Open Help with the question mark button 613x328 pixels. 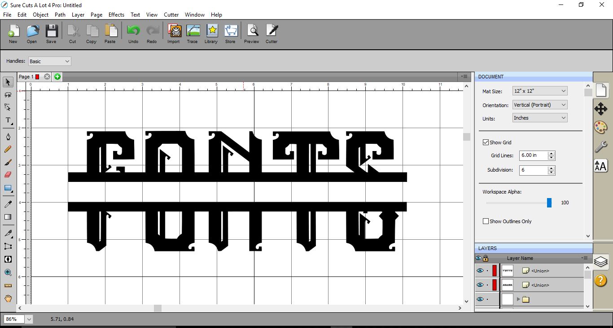(x=600, y=281)
